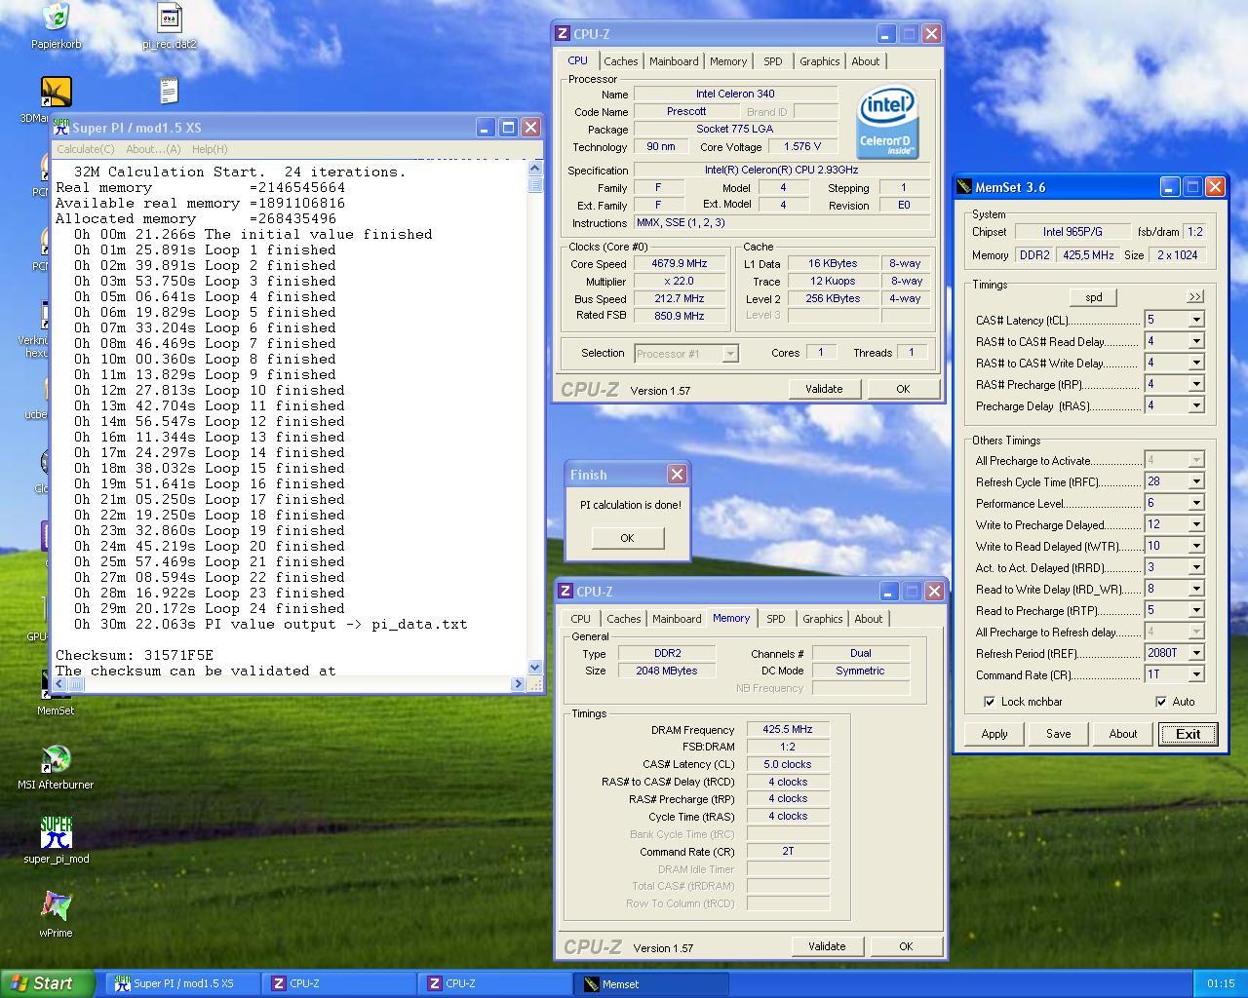Click About button in MemSet
Image resolution: width=1248 pixels, height=998 pixels.
click(1123, 734)
